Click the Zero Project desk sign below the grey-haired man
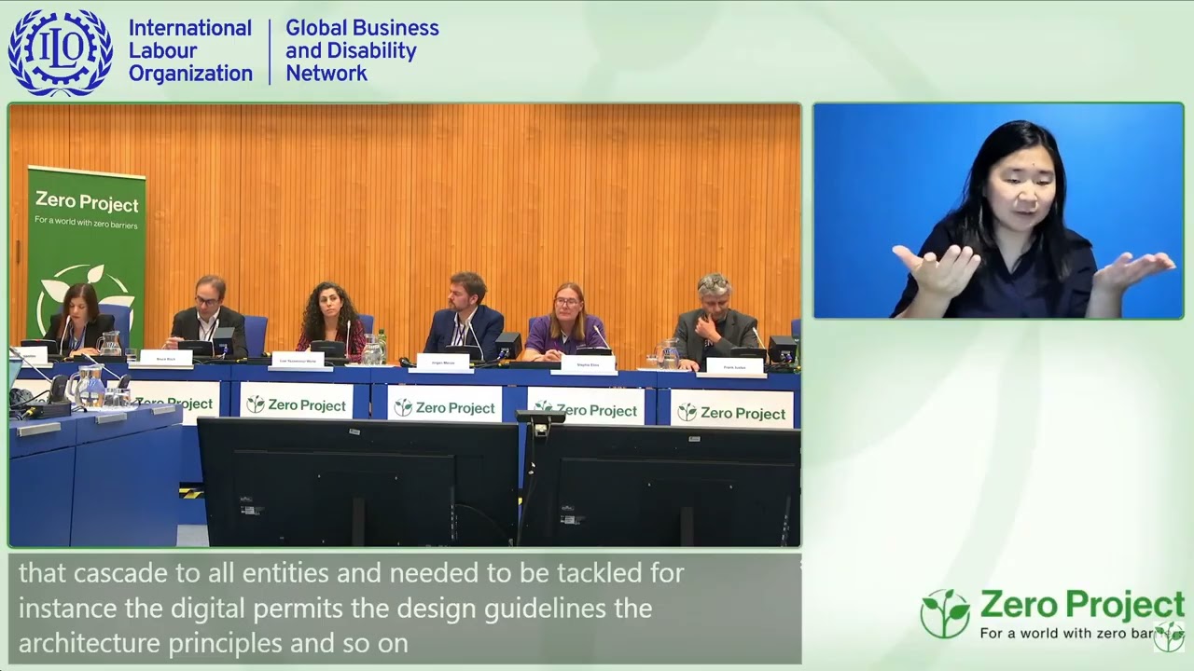The width and height of the screenshot is (1194, 671). click(732, 411)
